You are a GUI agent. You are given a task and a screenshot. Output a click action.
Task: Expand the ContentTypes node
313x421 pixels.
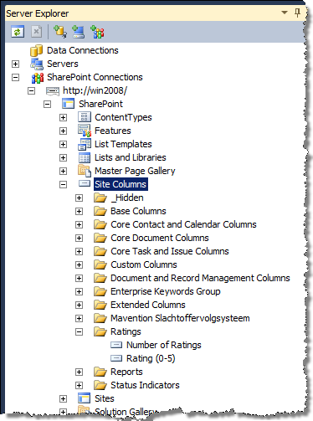click(x=63, y=117)
